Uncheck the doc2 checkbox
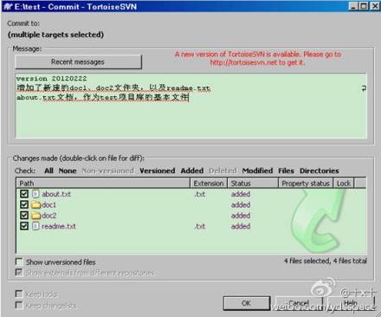 (x=24, y=216)
